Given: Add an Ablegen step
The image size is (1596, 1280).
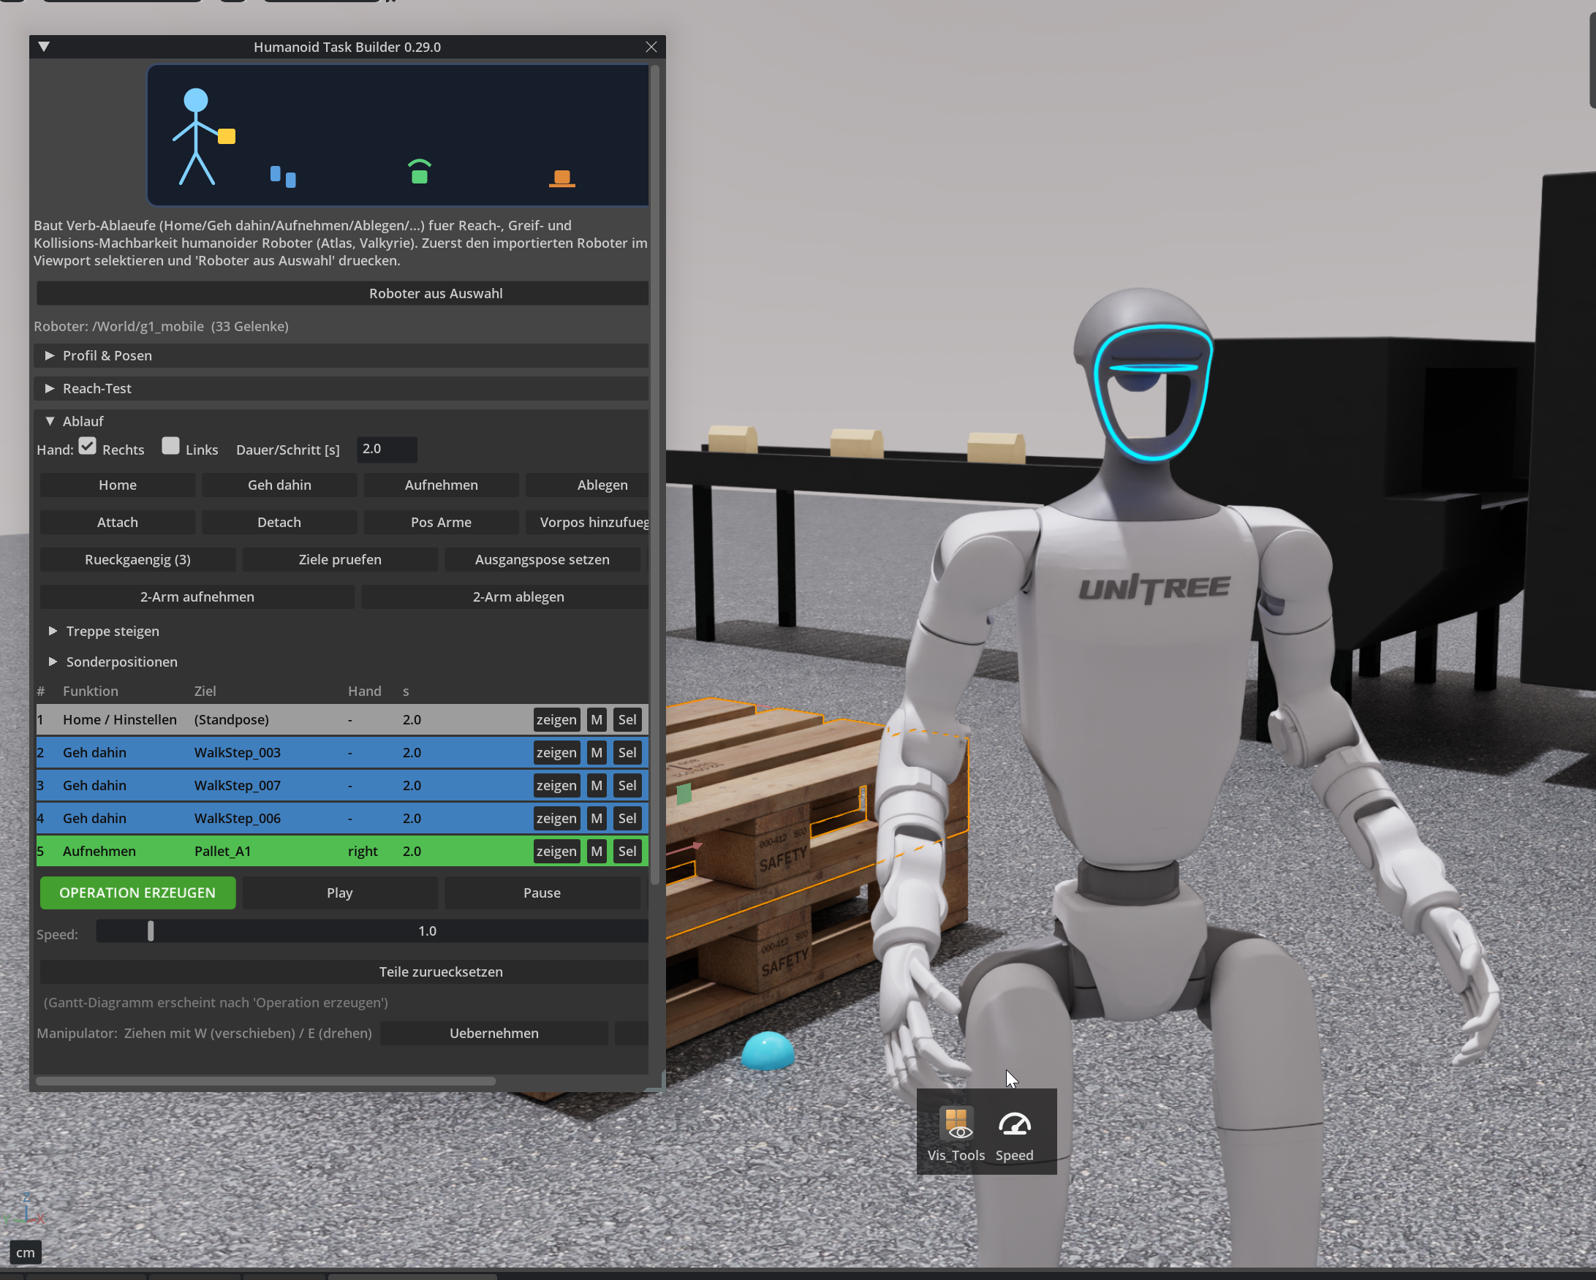Looking at the screenshot, I should 587,485.
